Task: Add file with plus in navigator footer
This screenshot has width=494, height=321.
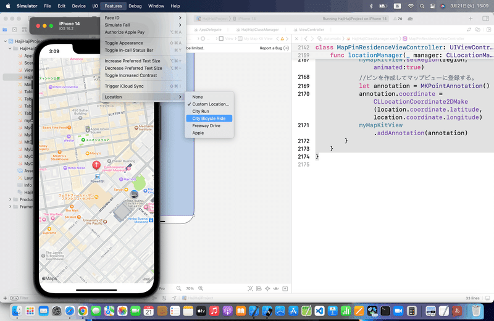Action: [5, 298]
